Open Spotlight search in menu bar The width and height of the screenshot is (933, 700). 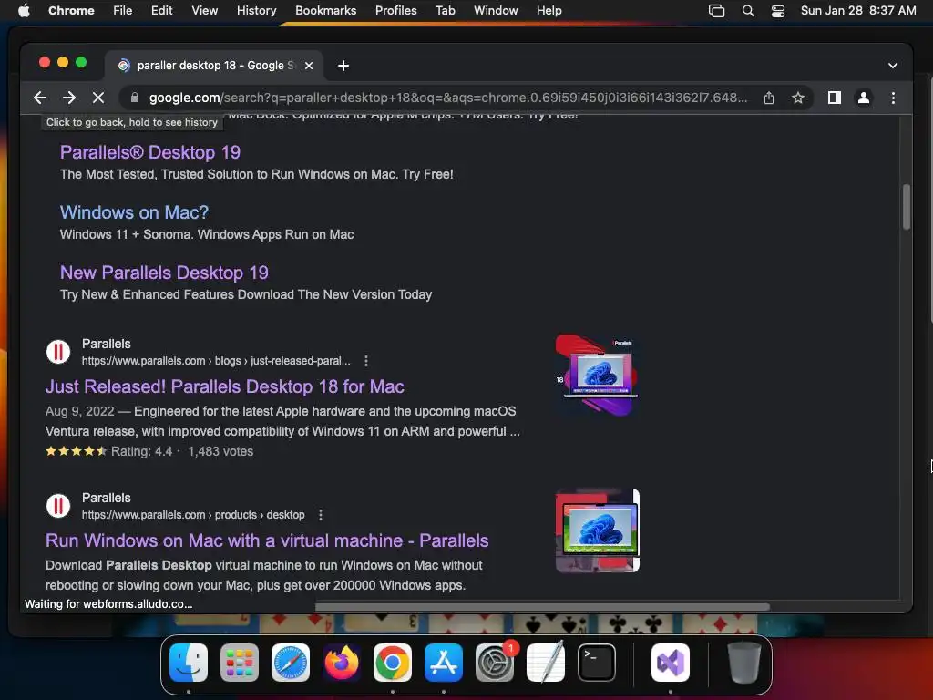tap(748, 11)
